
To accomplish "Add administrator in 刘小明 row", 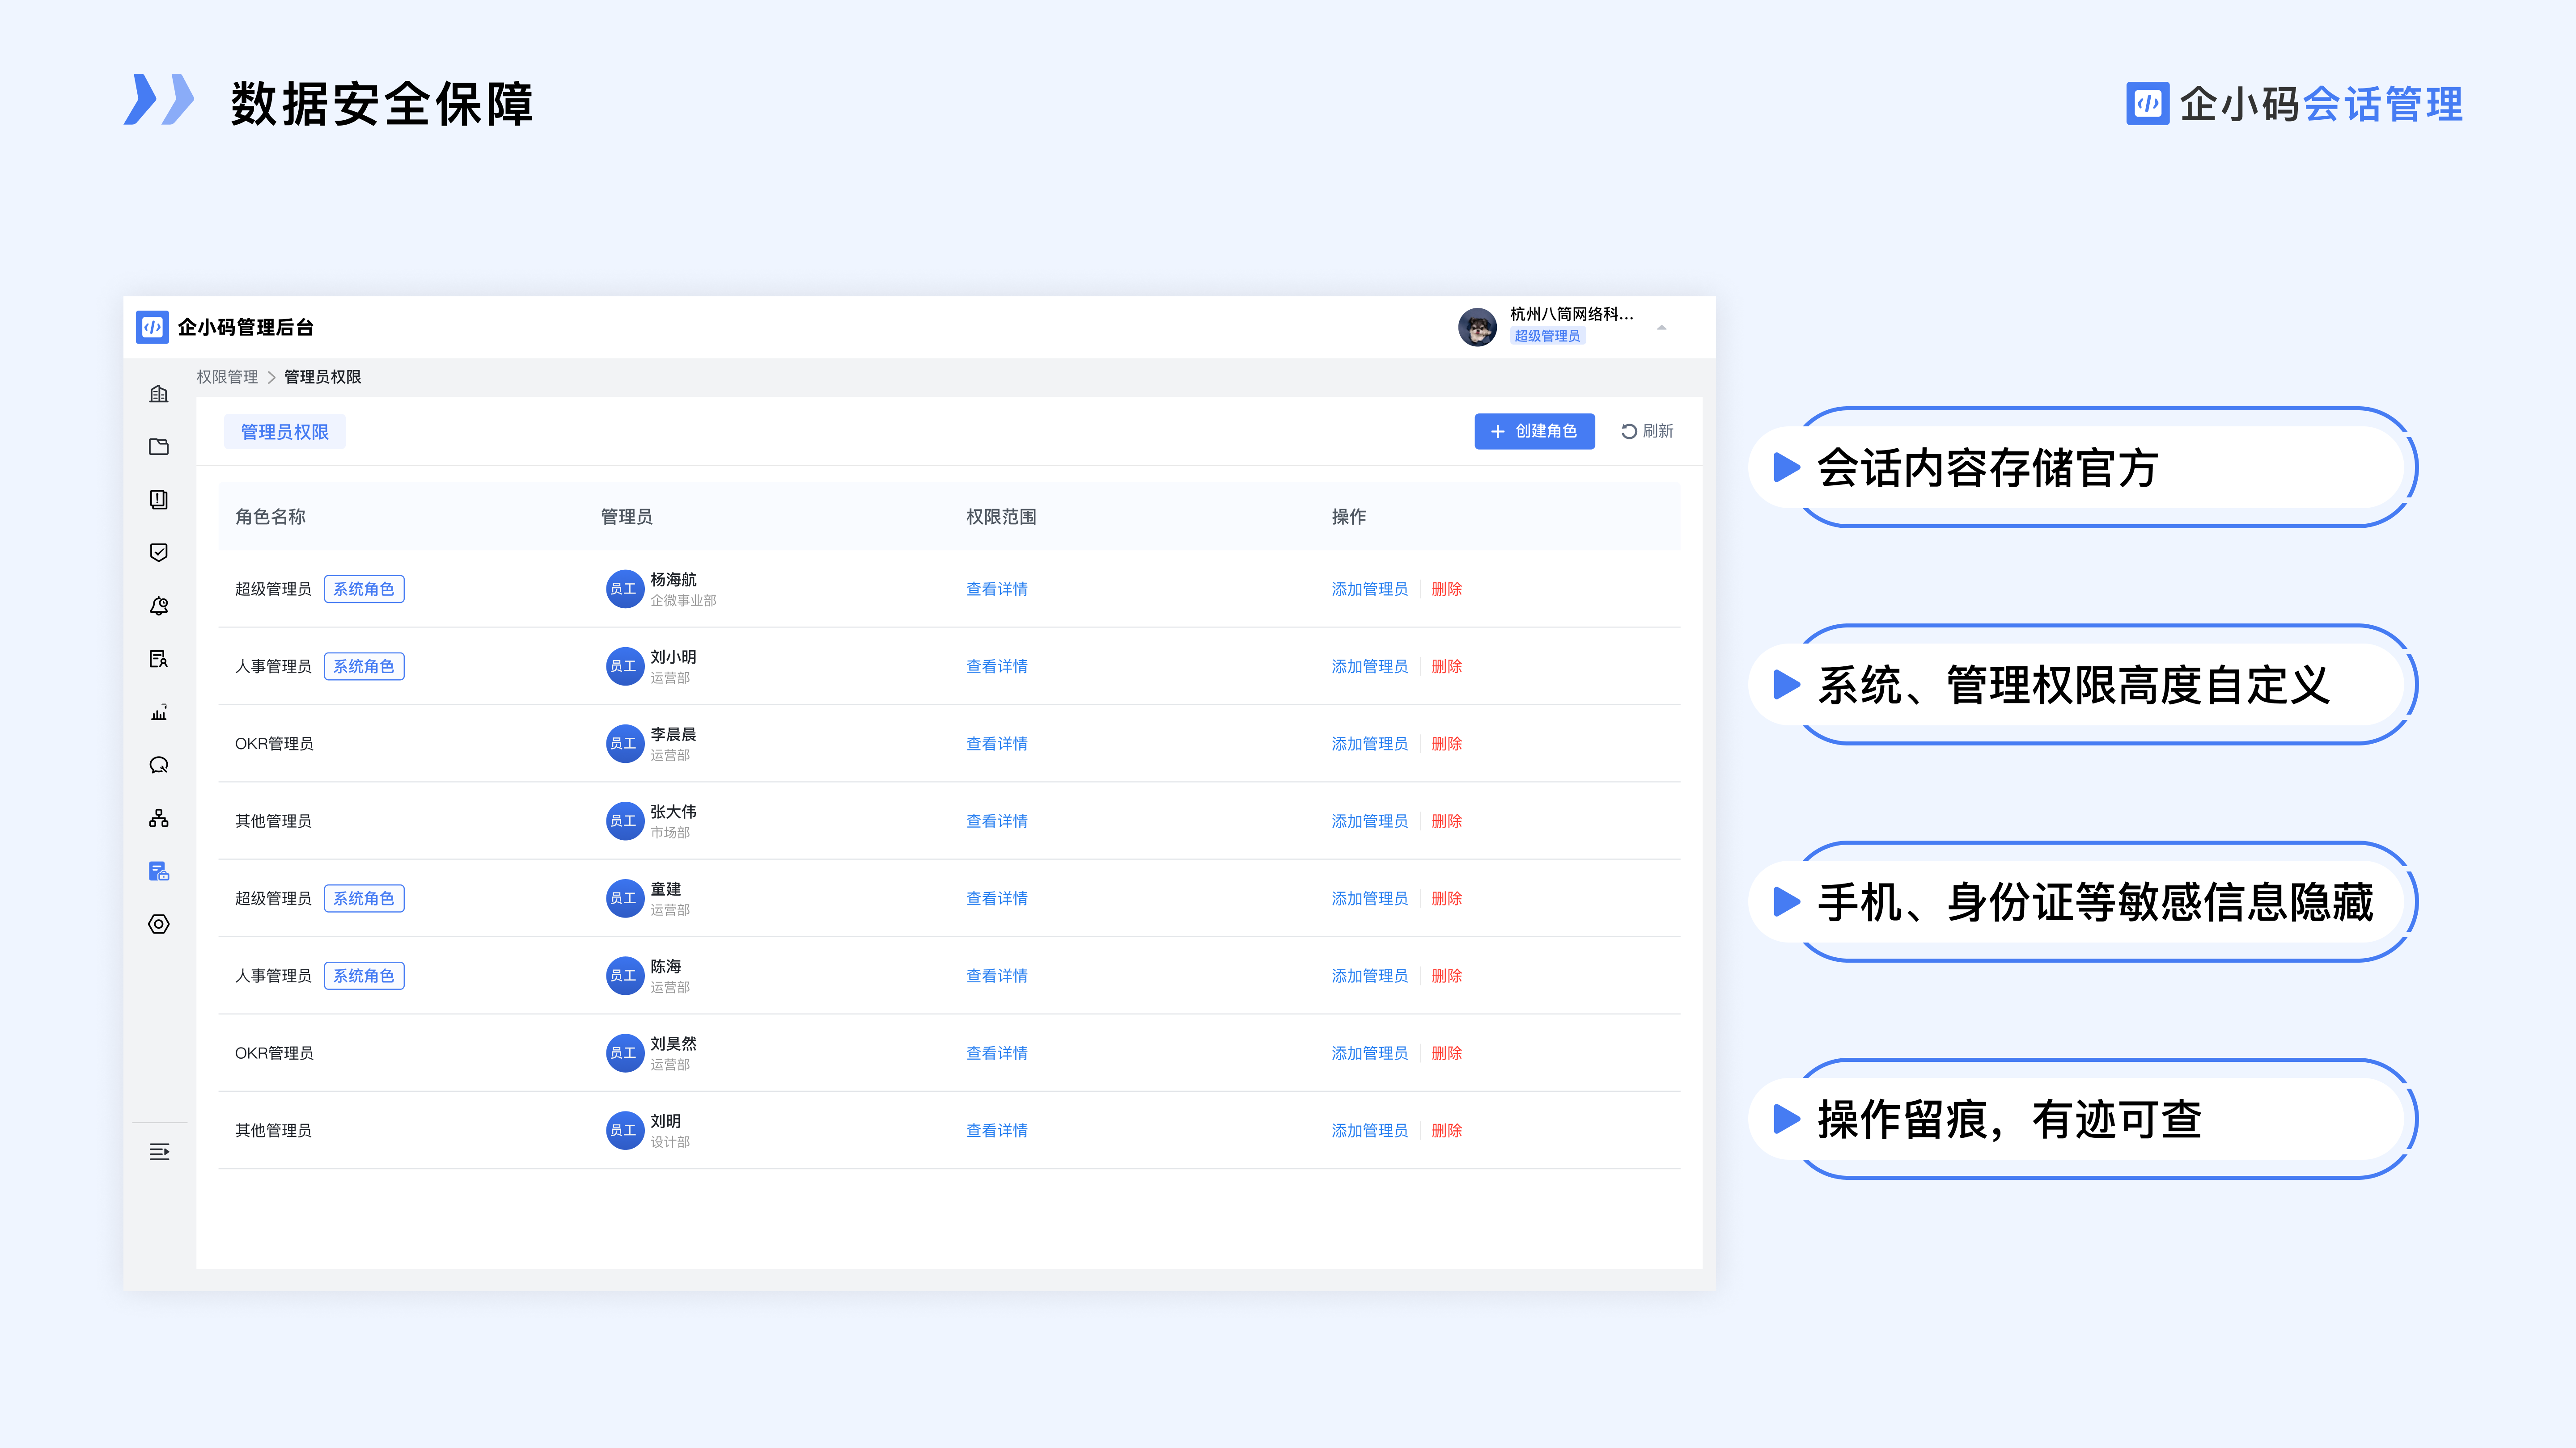I will click(x=1369, y=666).
